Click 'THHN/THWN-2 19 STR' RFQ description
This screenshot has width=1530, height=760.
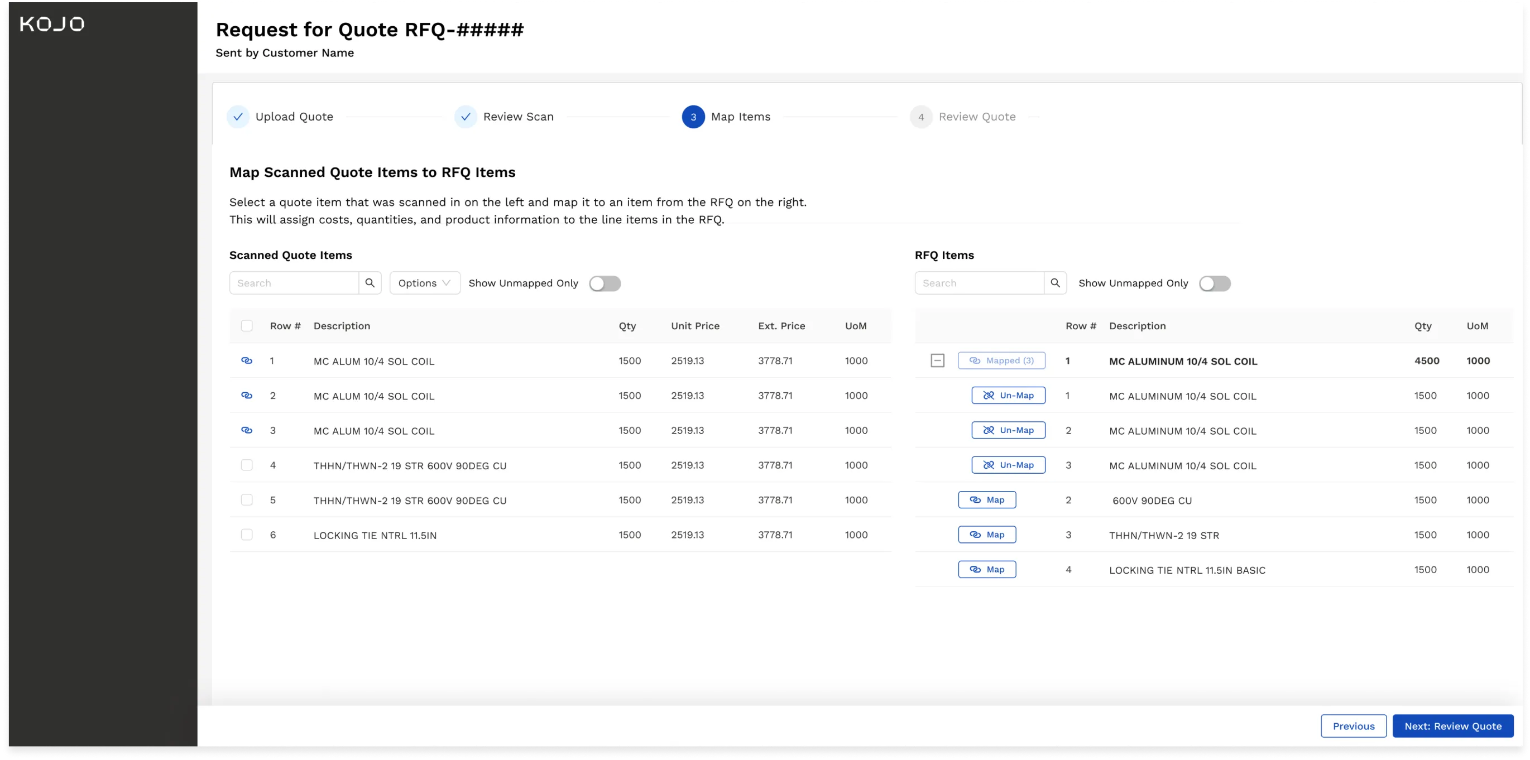pos(1163,536)
